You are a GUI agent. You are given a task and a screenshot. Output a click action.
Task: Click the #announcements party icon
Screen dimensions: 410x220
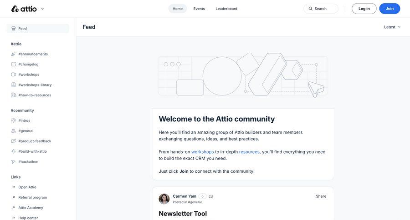tap(14, 54)
